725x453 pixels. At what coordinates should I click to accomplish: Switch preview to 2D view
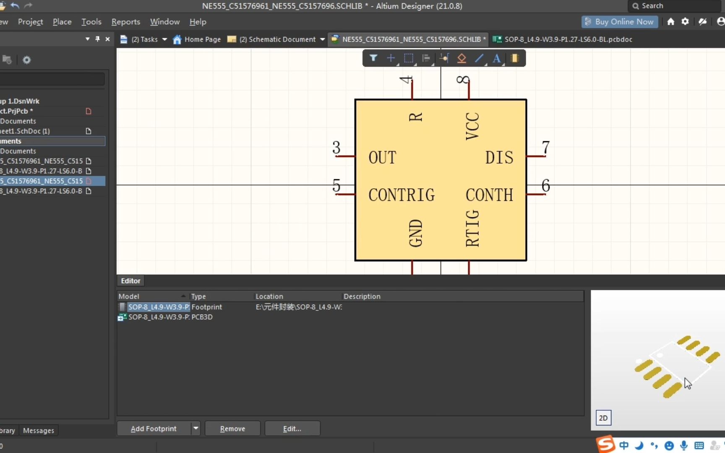click(x=603, y=418)
